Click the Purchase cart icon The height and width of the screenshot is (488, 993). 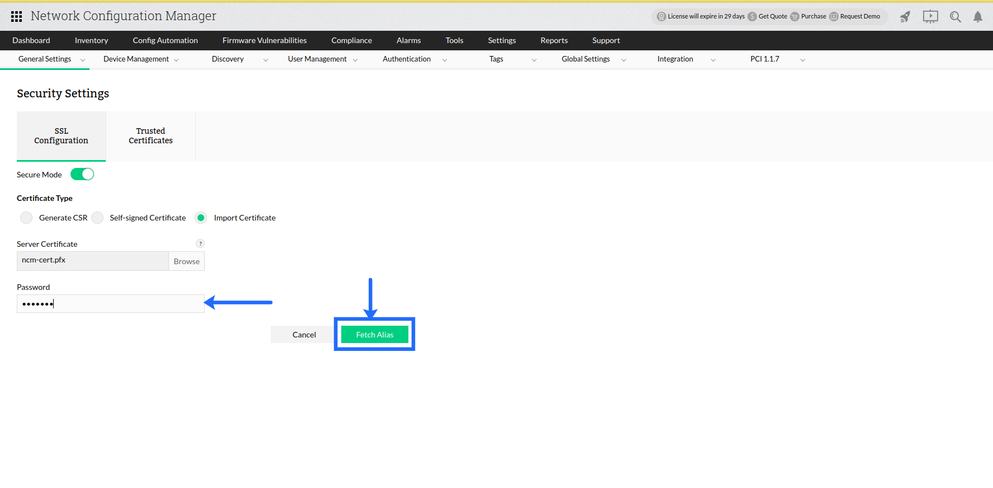click(794, 16)
